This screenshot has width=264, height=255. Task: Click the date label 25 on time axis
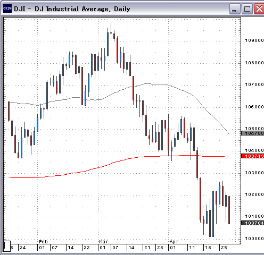click(x=224, y=248)
